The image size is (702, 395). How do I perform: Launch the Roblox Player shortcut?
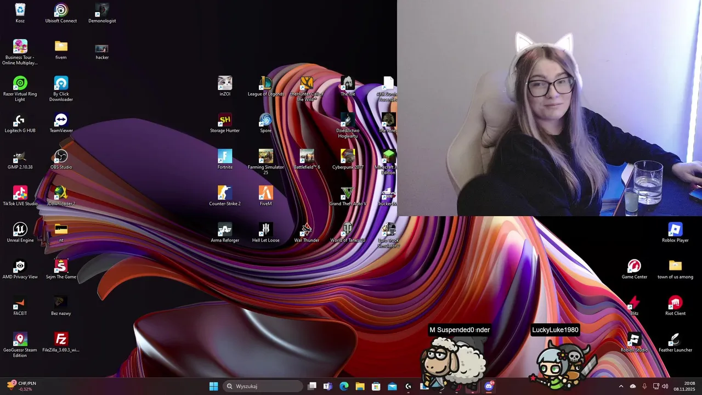point(675,233)
